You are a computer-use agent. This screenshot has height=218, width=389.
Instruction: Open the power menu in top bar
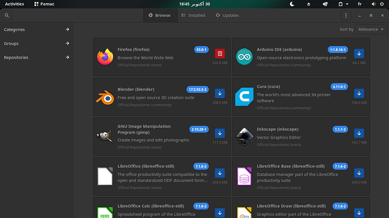[382, 4]
